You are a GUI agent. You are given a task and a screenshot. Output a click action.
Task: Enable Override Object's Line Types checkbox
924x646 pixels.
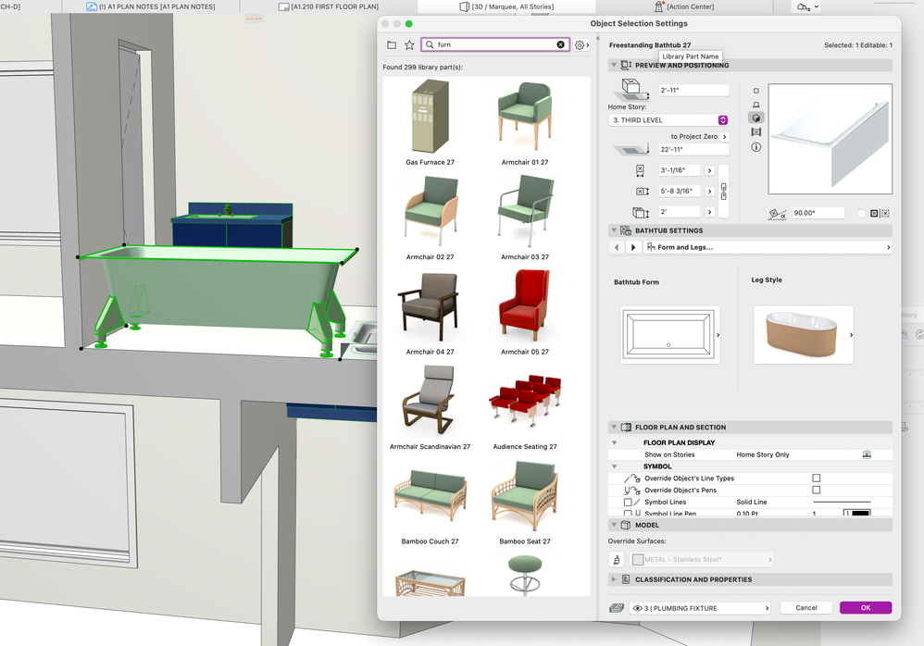(817, 478)
